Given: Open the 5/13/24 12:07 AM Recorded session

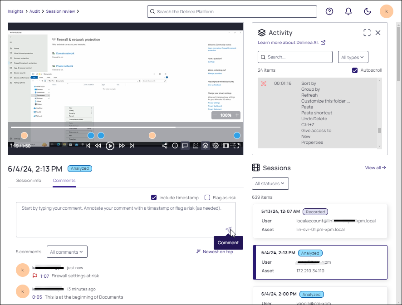Looking at the screenshot, I should tap(320, 221).
